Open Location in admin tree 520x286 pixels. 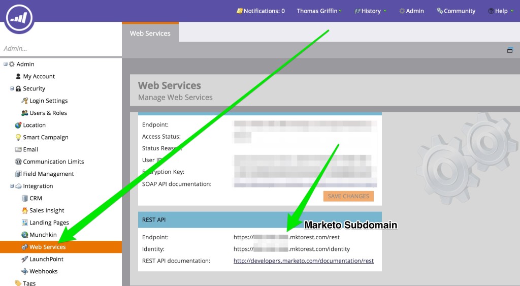(x=34, y=125)
